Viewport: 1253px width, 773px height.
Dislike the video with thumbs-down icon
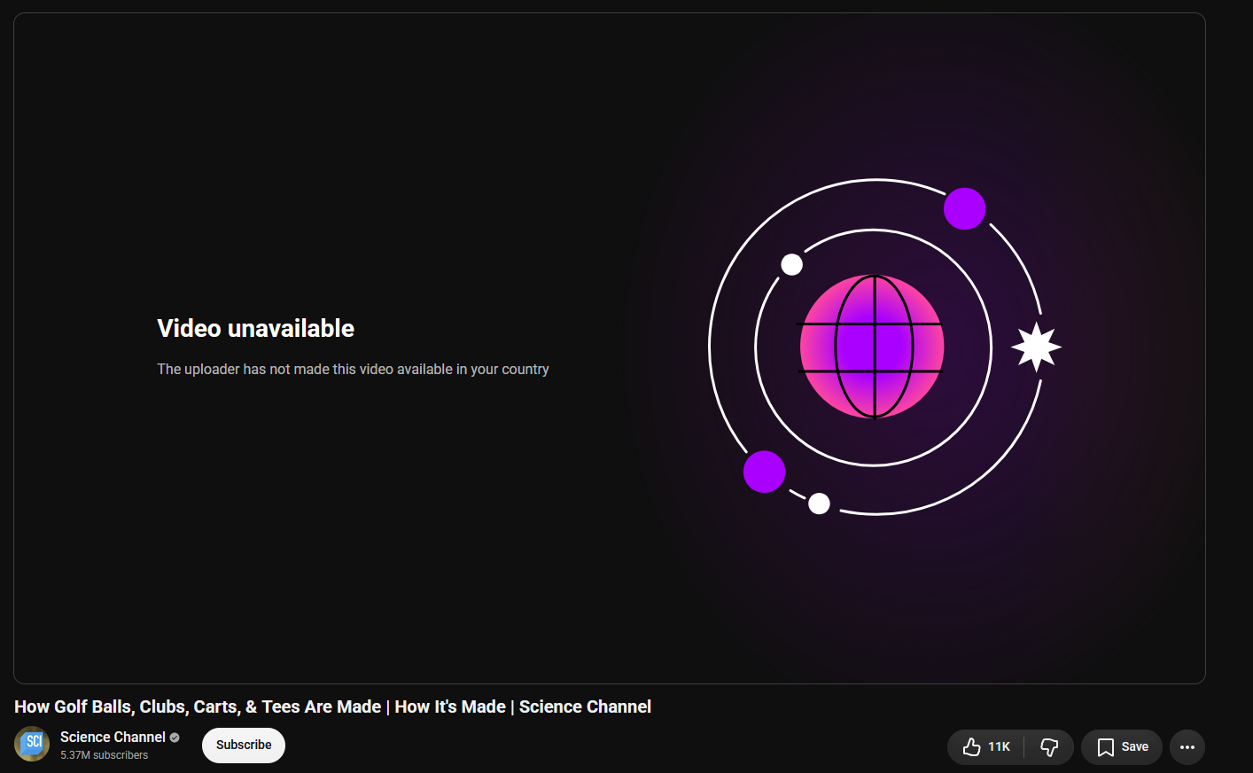pos(1049,747)
